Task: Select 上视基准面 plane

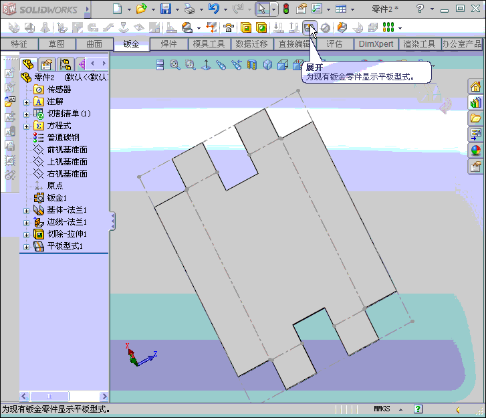Action: 60,162
